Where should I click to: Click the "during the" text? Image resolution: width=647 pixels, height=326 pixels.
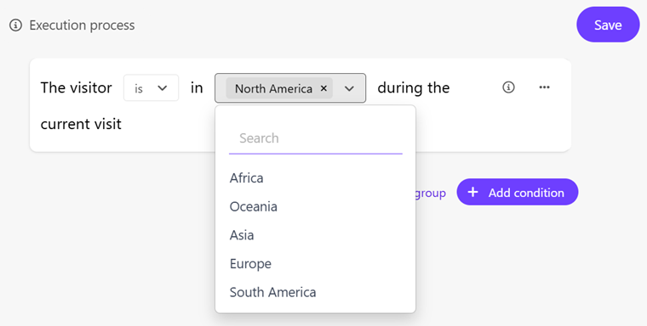click(x=414, y=87)
